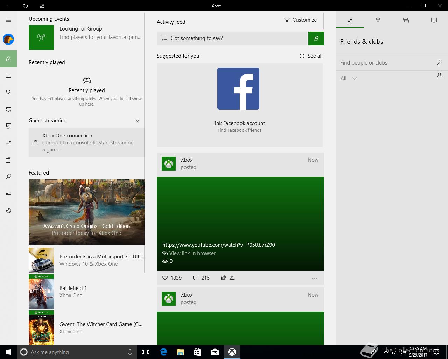This screenshot has height=359, width=448.
Task: Open Microsoft Store from the taskbar
Action: coord(198,352)
